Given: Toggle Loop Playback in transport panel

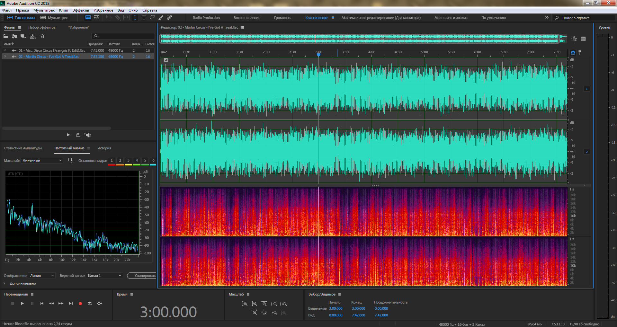Looking at the screenshot, I should 90,303.
